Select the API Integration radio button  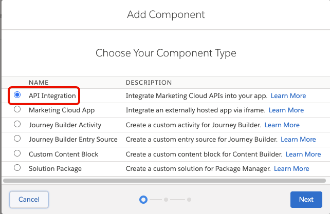tap(17, 95)
